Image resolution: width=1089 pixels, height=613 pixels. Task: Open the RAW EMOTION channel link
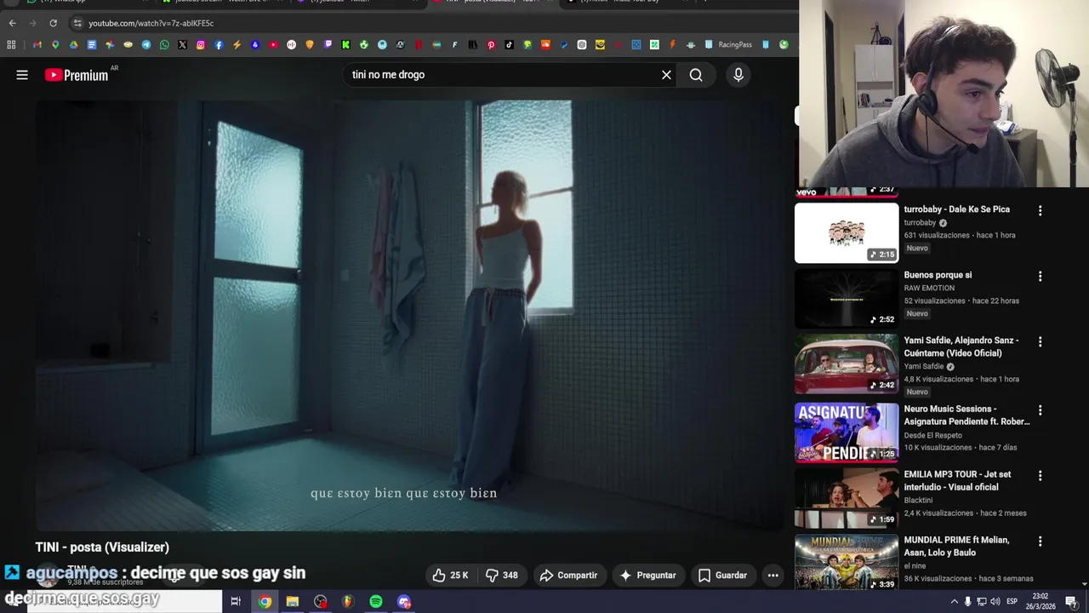tap(929, 289)
